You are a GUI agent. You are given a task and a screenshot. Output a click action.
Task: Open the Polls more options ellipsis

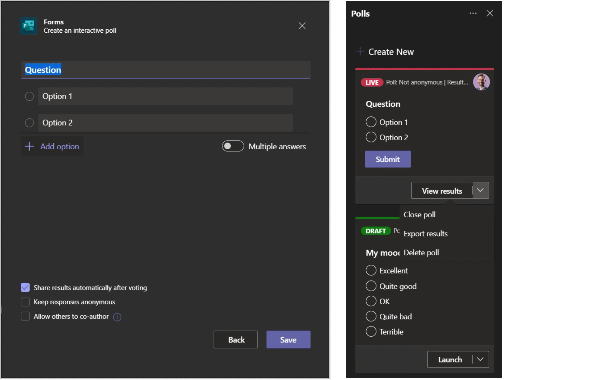coord(473,13)
